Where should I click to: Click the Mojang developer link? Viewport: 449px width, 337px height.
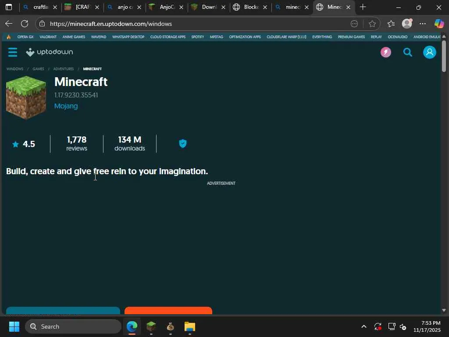pos(66,106)
